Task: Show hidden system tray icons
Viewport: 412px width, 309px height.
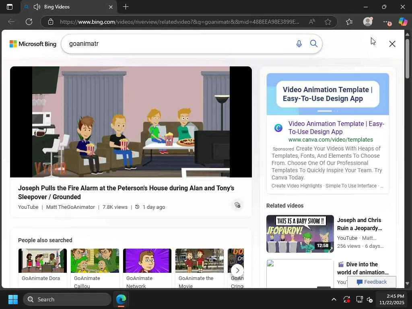Action: coord(334,299)
